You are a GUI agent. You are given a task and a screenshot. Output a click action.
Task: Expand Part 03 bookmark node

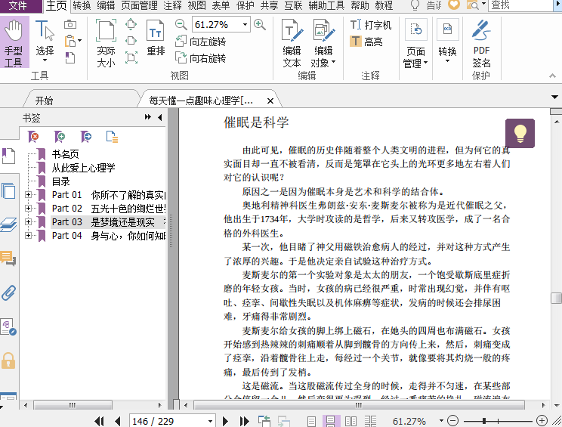click(28, 222)
